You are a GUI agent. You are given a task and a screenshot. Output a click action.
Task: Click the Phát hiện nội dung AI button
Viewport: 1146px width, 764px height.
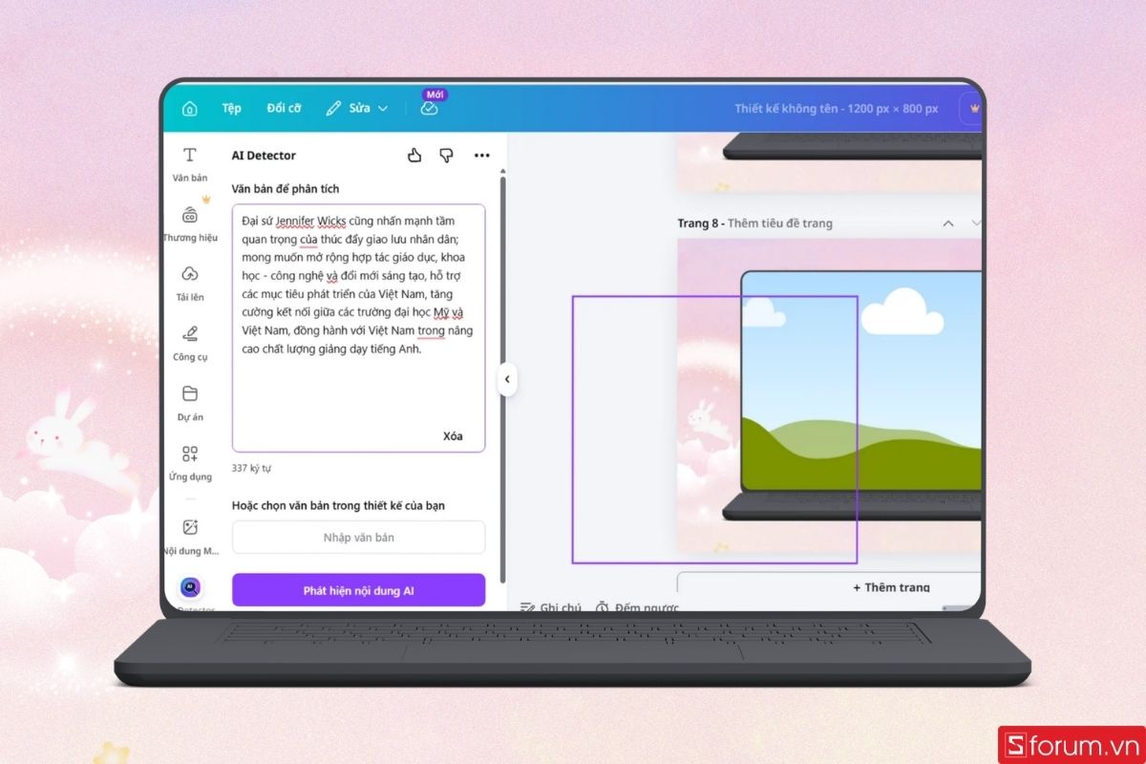pos(358,590)
